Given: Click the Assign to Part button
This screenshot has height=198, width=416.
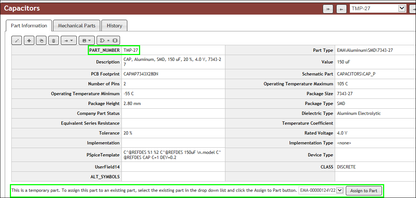Looking at the screenshot, I should 364,190.
